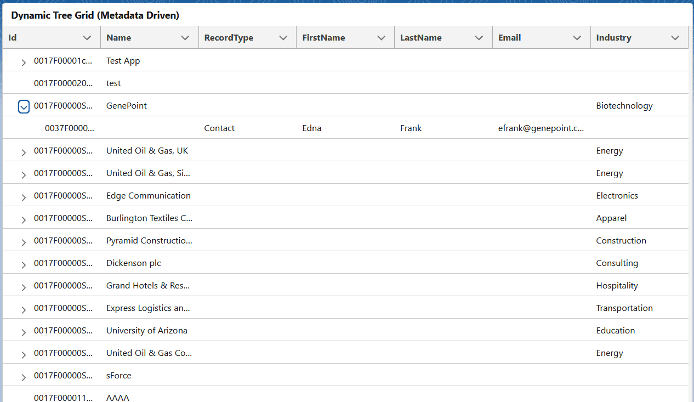
Task: Expand Pyramid Construction row
Action: (24, 242)
